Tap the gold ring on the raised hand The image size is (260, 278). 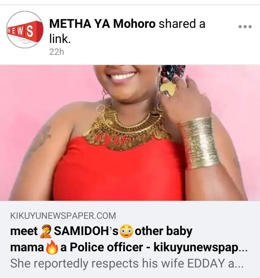[167, 88]
